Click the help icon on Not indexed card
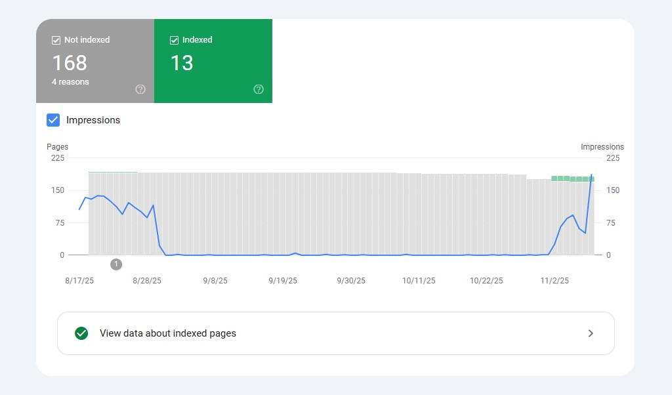 click(x=140, y=89)
